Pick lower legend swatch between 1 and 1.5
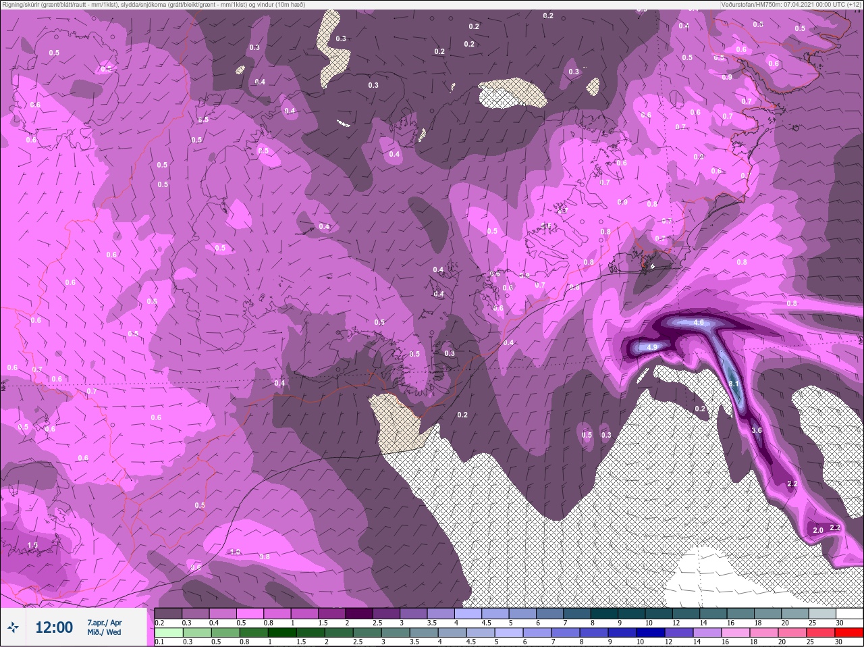The width and height of the screenshot is (864, 647). [x=282, y=633]
